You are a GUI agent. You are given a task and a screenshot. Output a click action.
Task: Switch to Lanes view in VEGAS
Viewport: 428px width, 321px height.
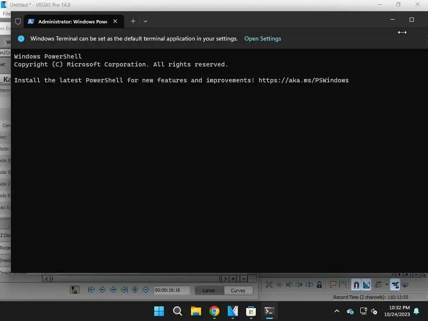click(x=209, y=290)
